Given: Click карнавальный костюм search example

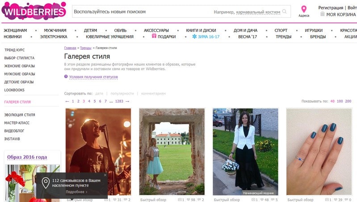Looking at the screenshot, I should point(258,12).
